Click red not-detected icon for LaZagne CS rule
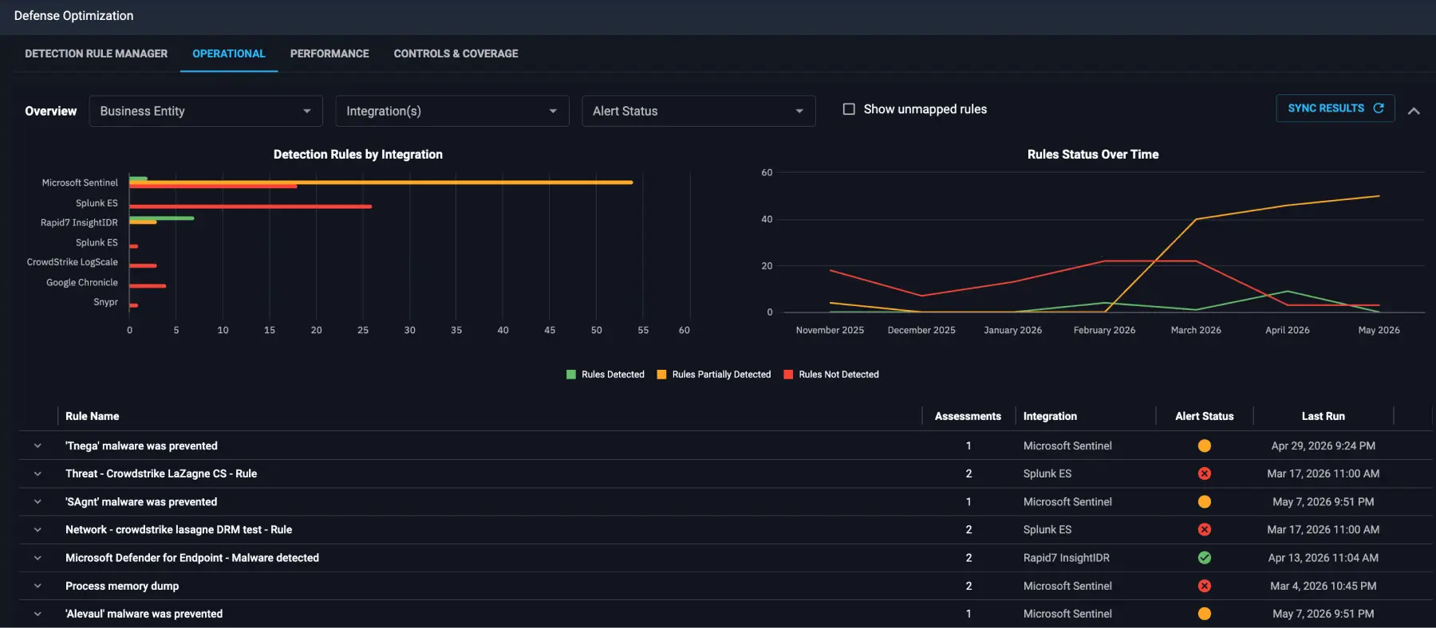This screenshot has width=1436, height=628. coord(1204,473)
